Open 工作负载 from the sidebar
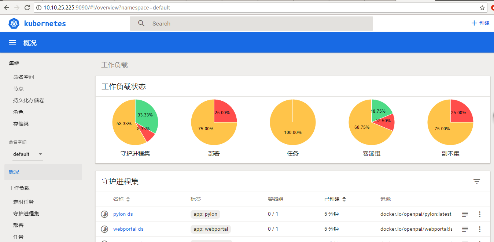This screenshot has width=494, height=242. (19, 188)
